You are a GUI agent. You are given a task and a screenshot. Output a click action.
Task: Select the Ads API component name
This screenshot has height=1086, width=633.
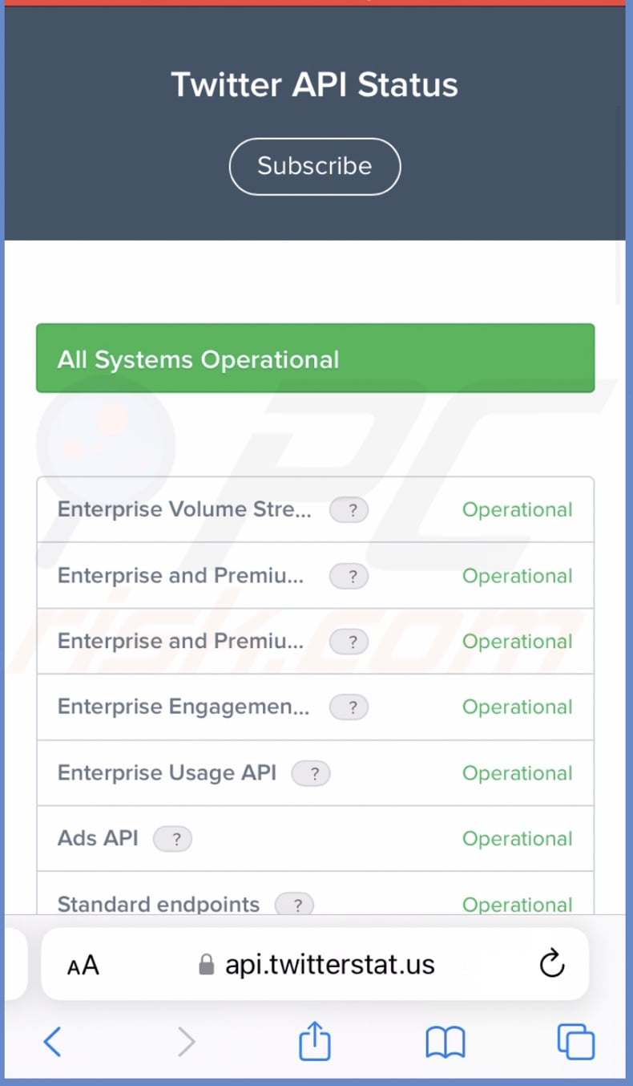click(x=98, y=838)
